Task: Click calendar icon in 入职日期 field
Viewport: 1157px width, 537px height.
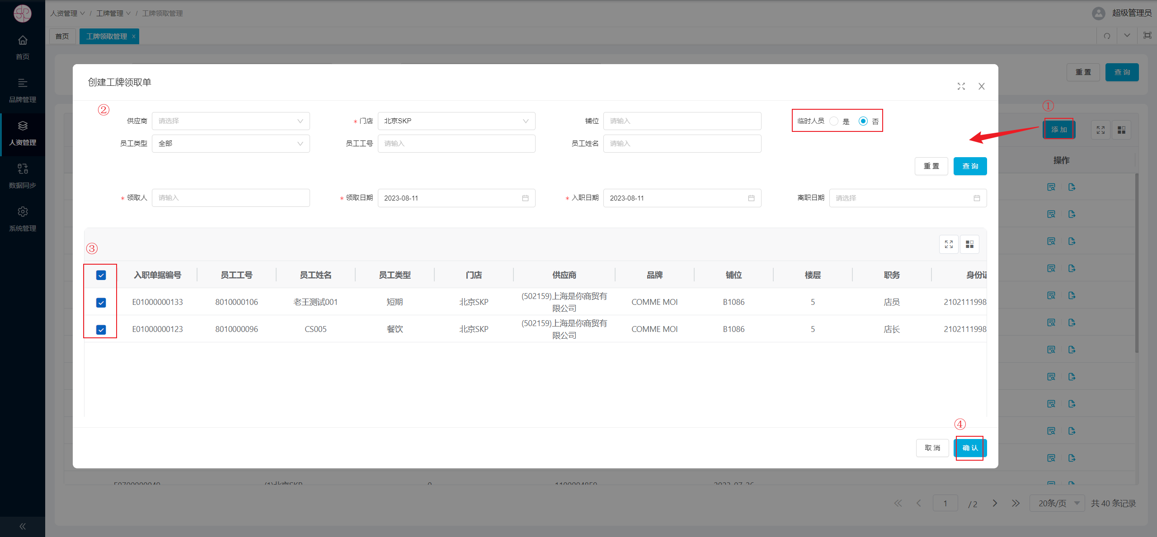Action: [x=751, y=198]
